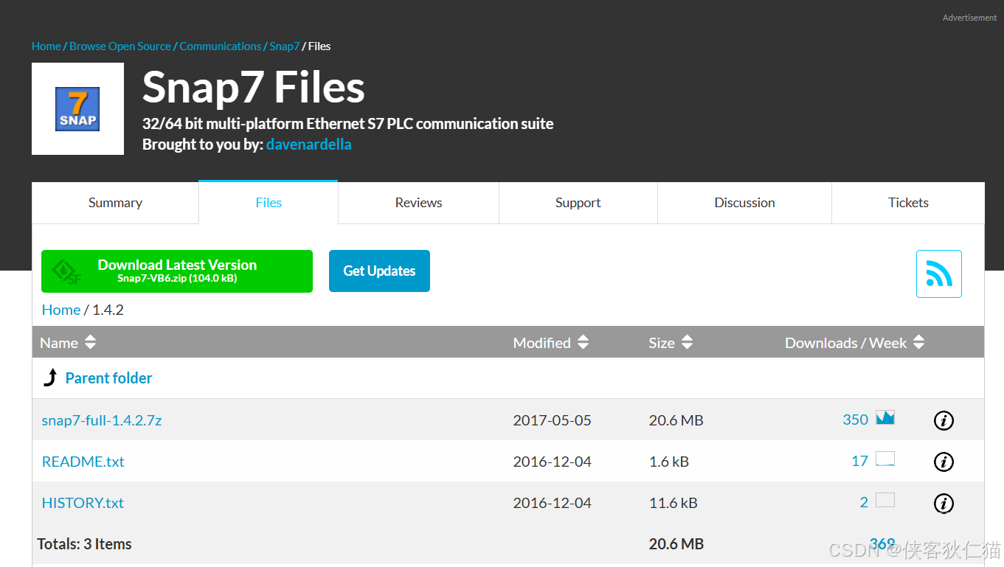The height and width of the screenshot is (567, 1004).
Task: Switch to the Summary tab
Action: pyautogui.click(x=115, y=203)
